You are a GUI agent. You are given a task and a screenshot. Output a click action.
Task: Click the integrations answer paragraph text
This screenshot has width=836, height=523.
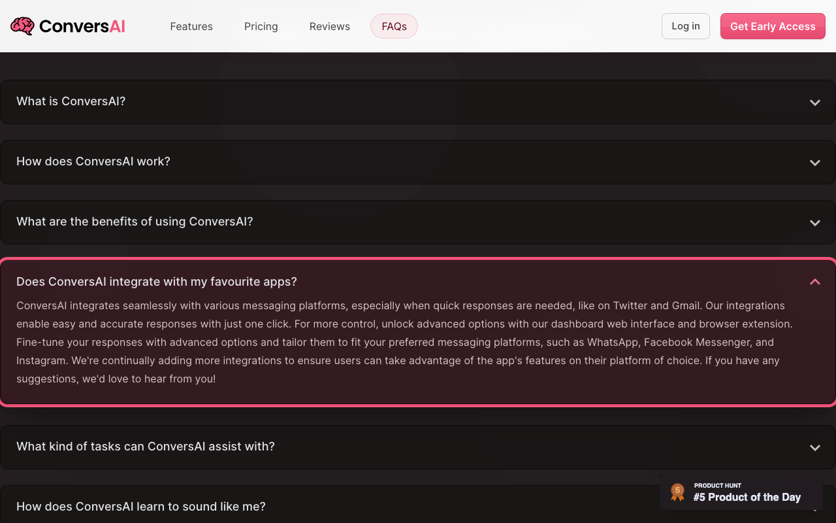tap(405, 342)
